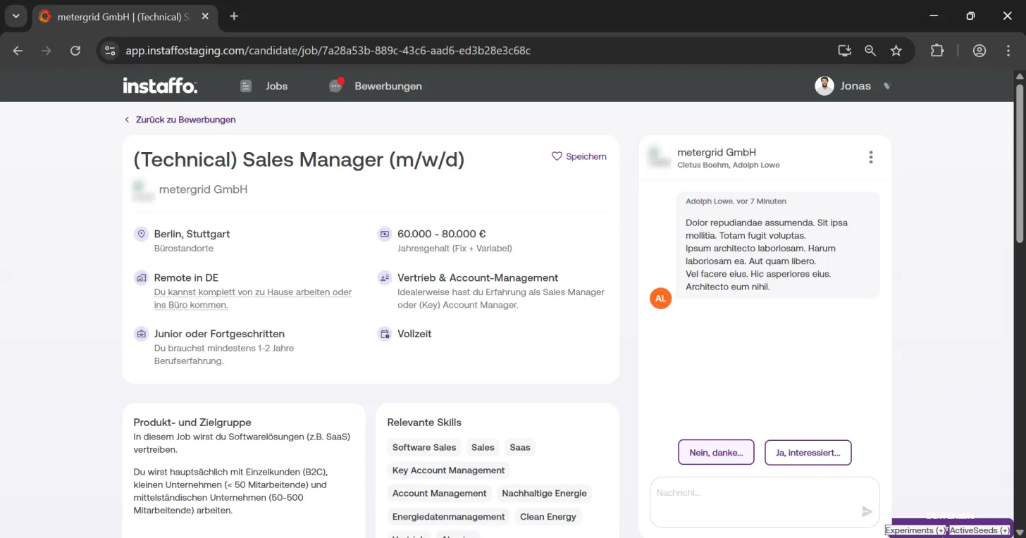Click the Berlin, Stuttgart location text

(x=192, y=234)
